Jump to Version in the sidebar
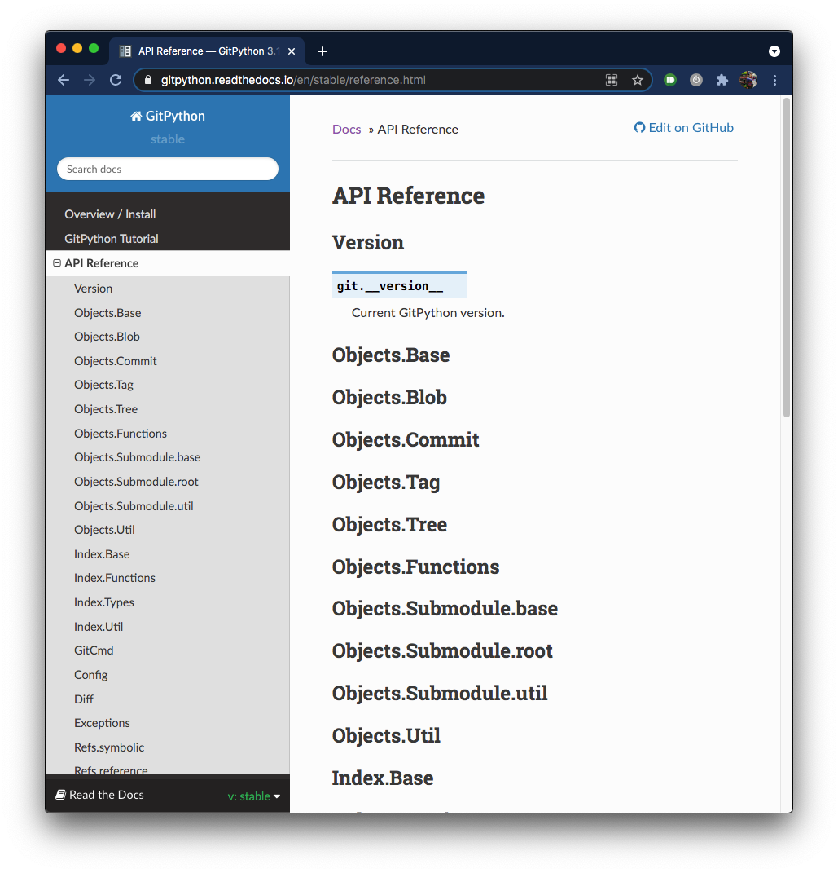The height and width of the screenshot is (873, 838). click(94, 289)
